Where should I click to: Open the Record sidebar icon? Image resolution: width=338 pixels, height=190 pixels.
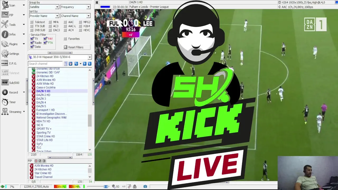5,92
